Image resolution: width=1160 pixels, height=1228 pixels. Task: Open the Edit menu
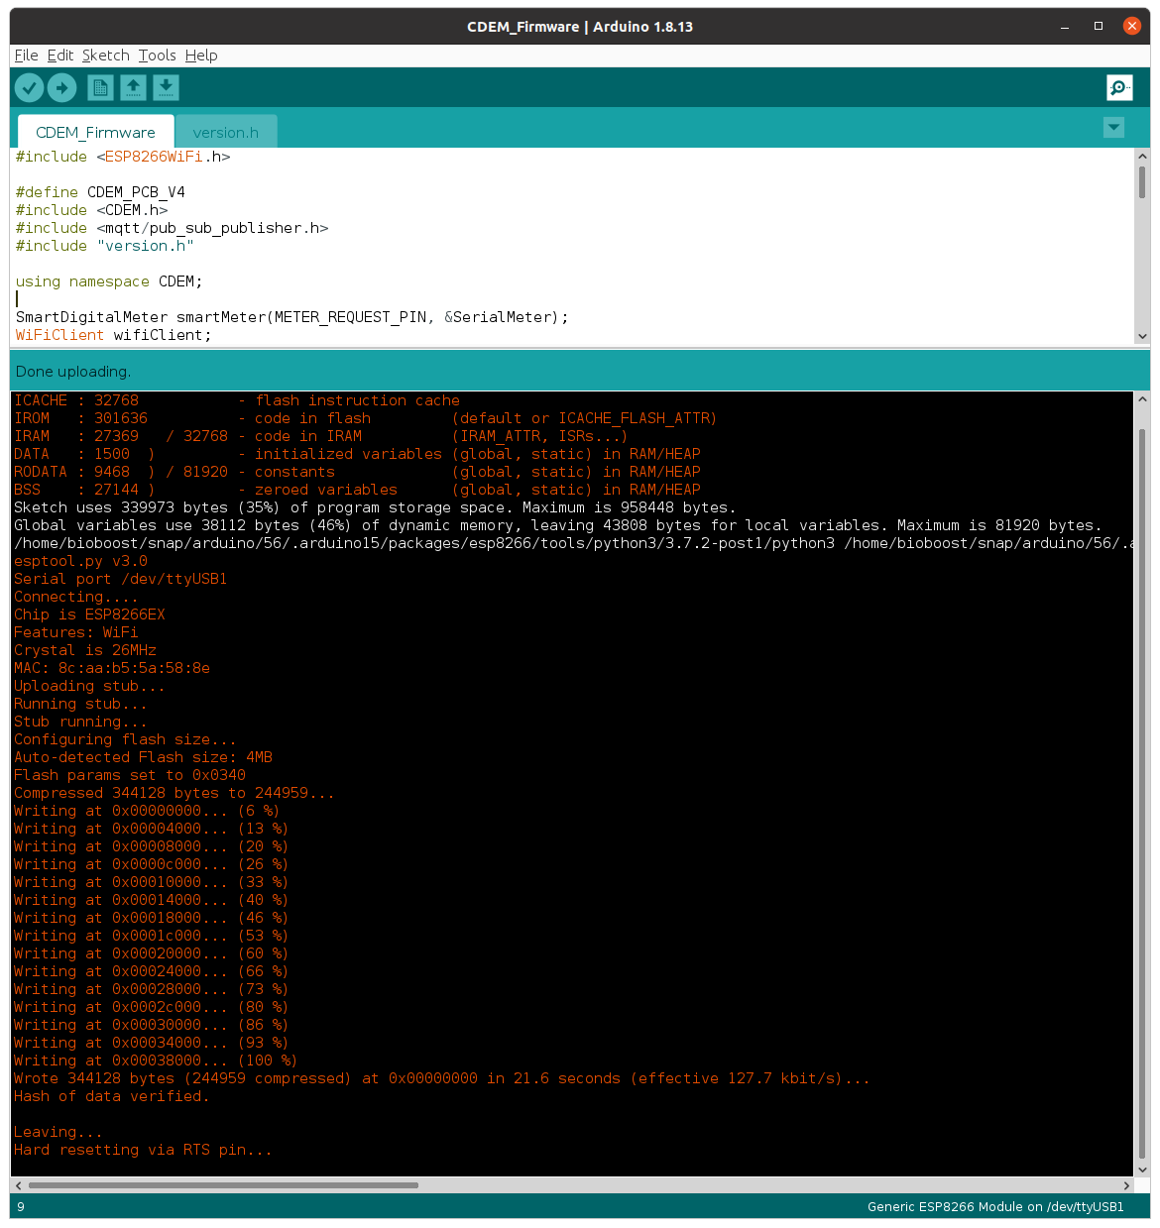coord(60,56)
